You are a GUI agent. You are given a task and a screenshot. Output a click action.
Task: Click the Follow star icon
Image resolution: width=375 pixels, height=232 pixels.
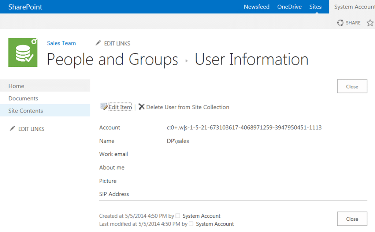click(370, 23)
